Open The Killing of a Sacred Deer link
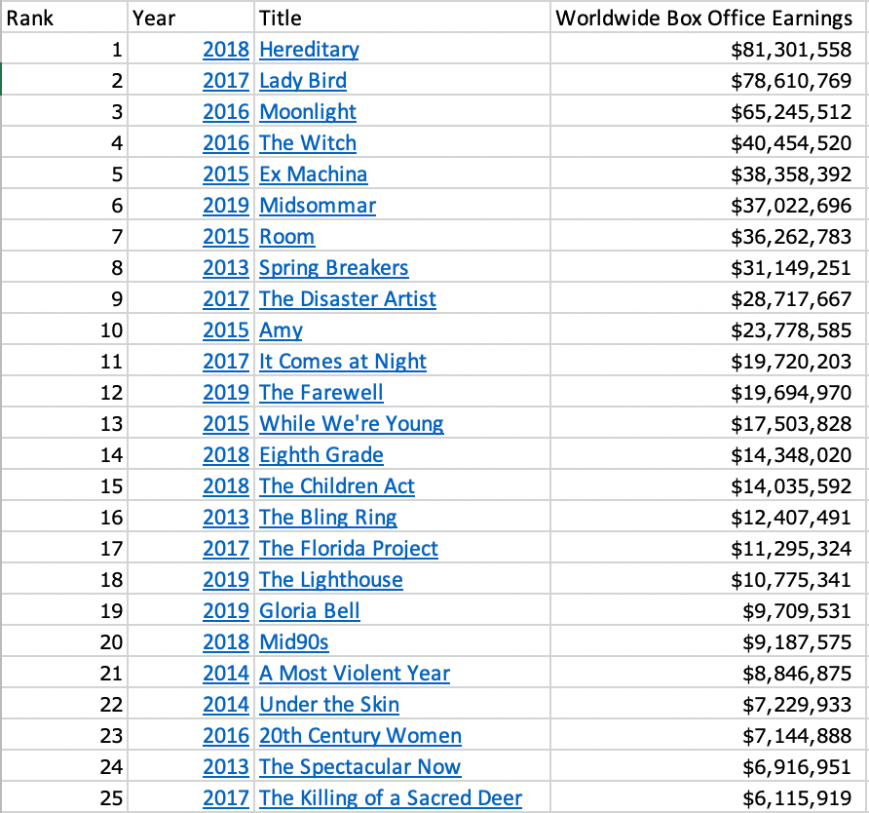The height and width of the screenshot is (813, 869). [391, 798]
